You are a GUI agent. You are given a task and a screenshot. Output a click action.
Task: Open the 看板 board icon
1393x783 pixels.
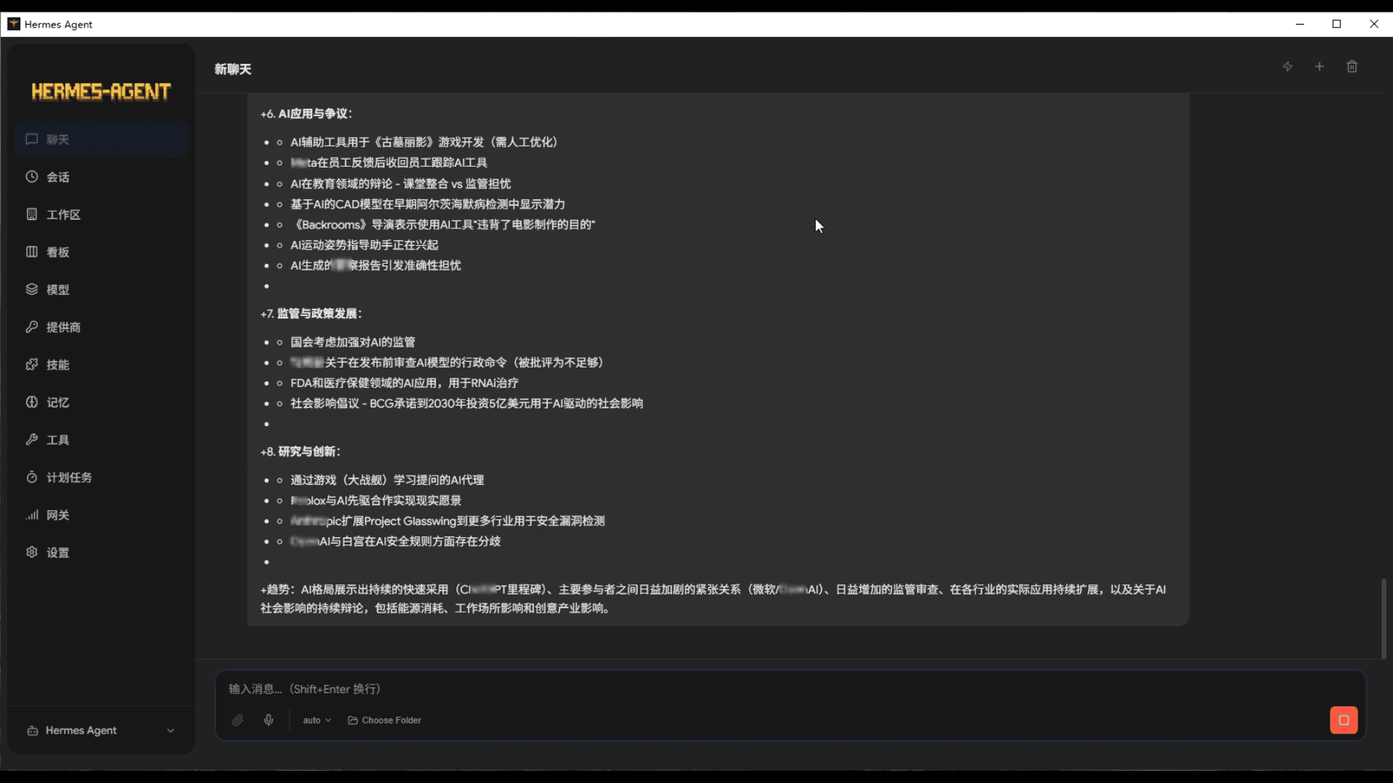pos(32,252)
